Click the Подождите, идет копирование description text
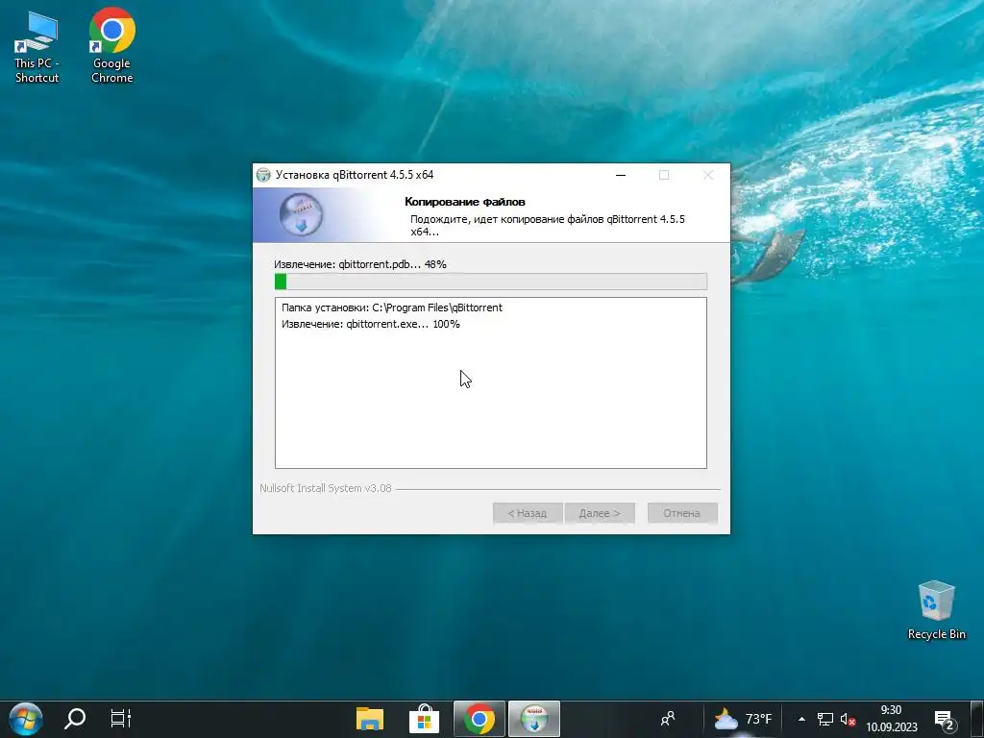This screenshot has width=984, height=738. (x=547, y=225)
